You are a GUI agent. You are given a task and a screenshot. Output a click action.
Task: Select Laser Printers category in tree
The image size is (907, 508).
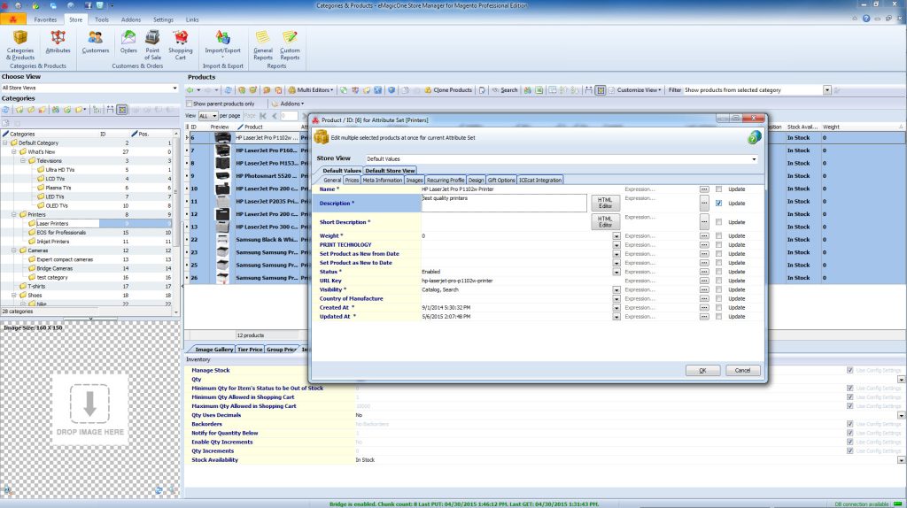point(52,223)
